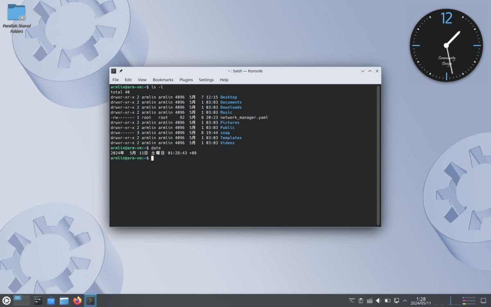Open the audio volume tray icon

pyautogui.click(x=378, y=301)
